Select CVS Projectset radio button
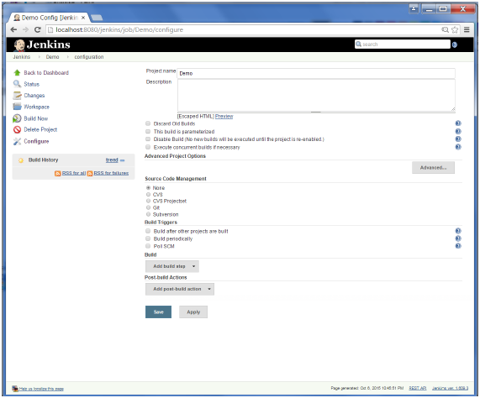Image resolution: width=480 pixels, height=398 pixels. coord(149,201)
